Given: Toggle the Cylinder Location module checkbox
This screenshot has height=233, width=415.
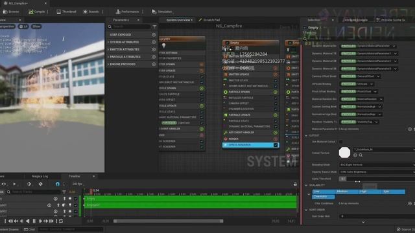Looking at the screenshot, I should click(x=276, y=109).
